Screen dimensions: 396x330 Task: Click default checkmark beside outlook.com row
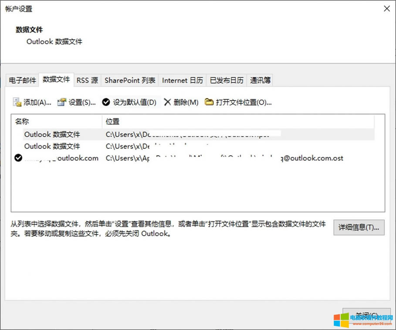pos(18,158)
